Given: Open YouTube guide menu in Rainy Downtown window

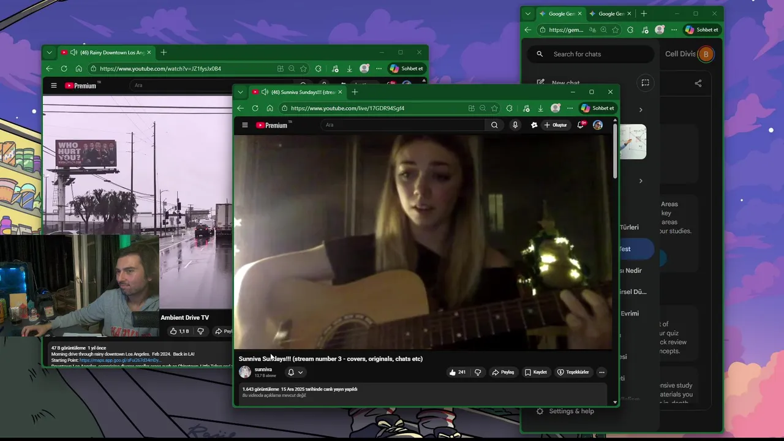Looking at the screenshot, I should pos(54,86).
